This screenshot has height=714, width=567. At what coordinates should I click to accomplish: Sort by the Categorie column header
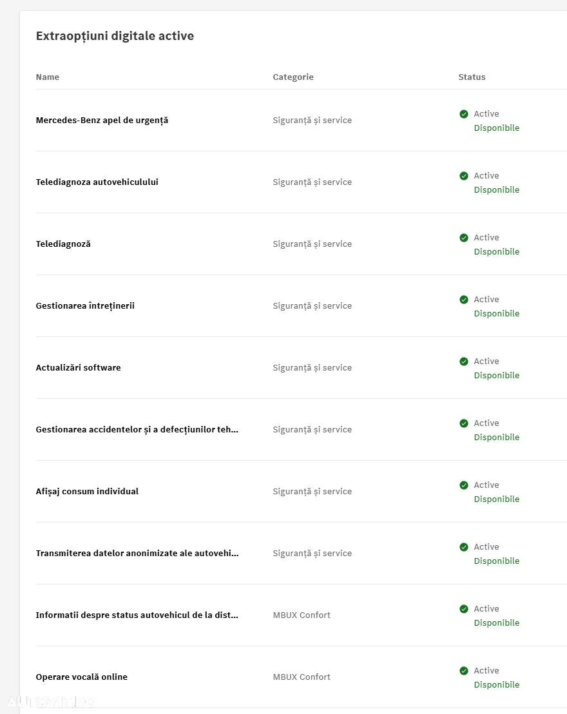pyautogui.click(x=293, y=77)
